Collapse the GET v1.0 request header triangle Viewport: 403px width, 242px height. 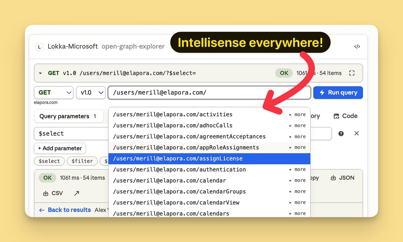[x=40, y=73]
